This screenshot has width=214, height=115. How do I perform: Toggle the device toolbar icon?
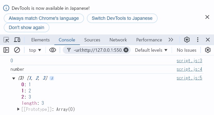point(17,40)
